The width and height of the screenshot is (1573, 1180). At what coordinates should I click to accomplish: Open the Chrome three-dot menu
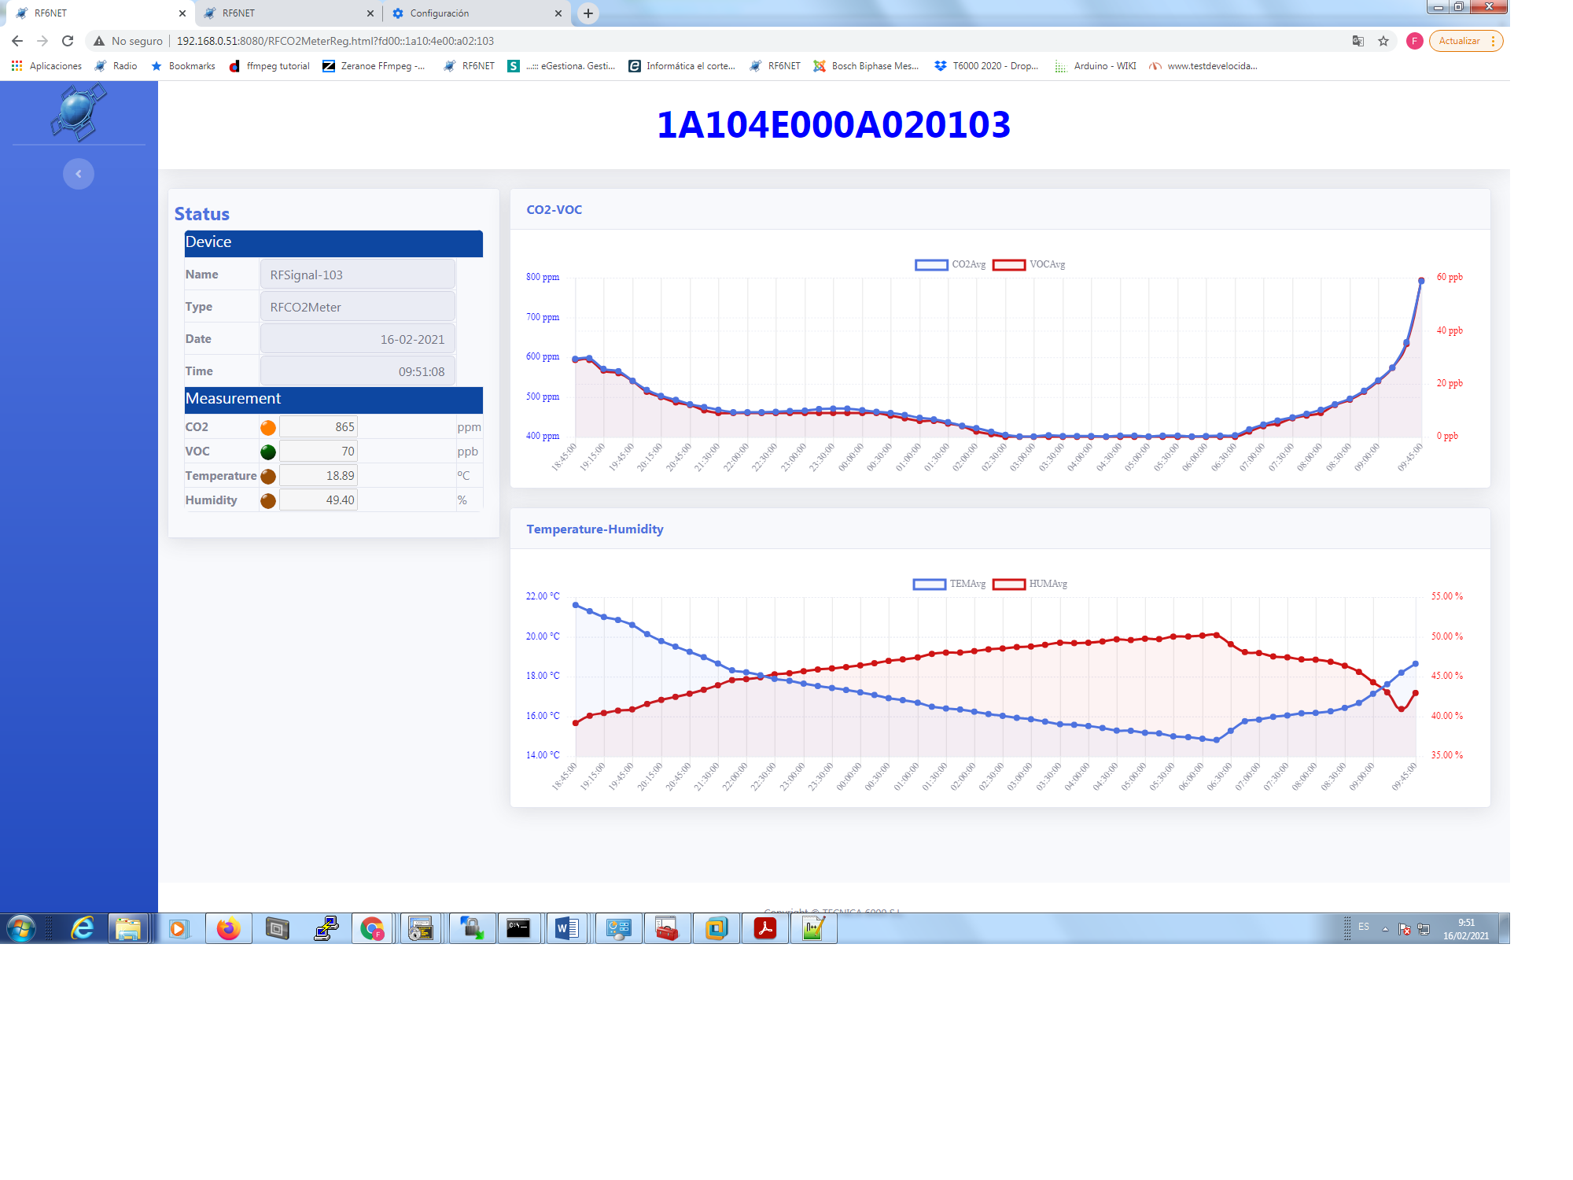[x=1493, y=41]
